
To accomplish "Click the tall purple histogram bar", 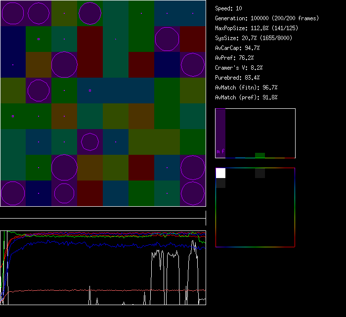I will pyautogui.click(x=220, y=131).
